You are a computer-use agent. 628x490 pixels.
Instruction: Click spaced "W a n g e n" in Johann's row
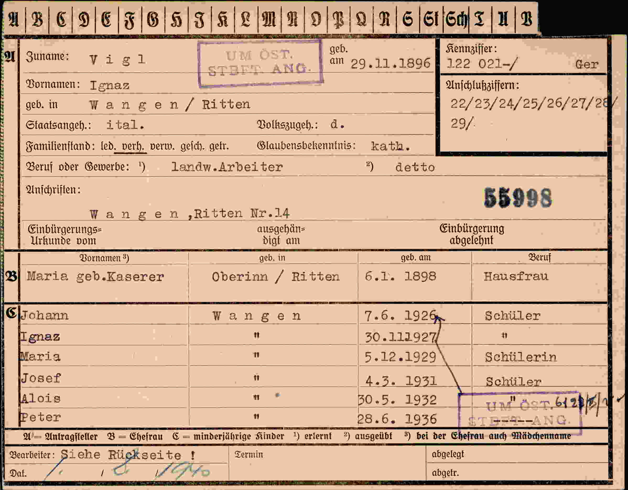[257, 317]
